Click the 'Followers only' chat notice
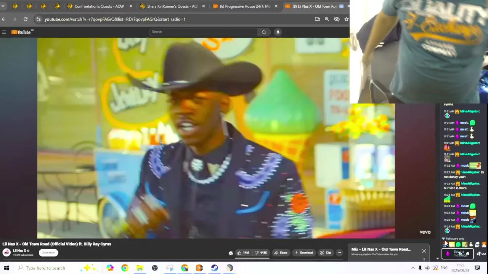Viewport: 488px width, 274px height. coord(453,239)
